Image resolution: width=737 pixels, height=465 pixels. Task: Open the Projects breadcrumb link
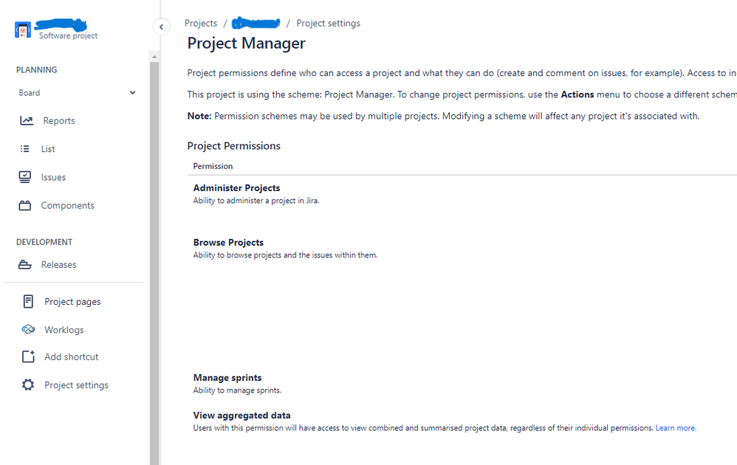[x=201, y=23]
